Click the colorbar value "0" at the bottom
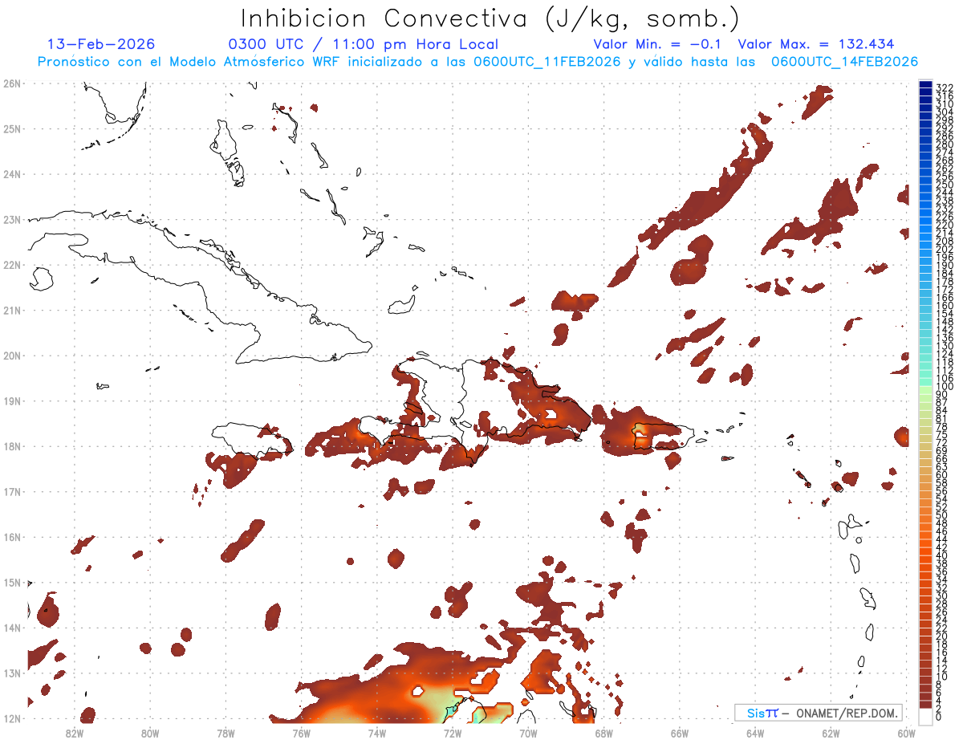This screenshot has height=744, width=963. coord(939,716)
